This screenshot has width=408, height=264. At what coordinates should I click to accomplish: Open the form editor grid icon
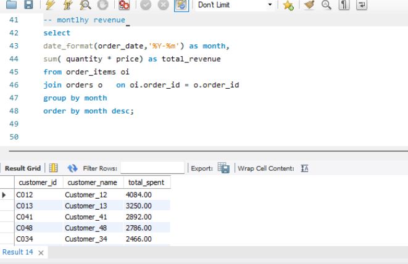tap(53, 168)
